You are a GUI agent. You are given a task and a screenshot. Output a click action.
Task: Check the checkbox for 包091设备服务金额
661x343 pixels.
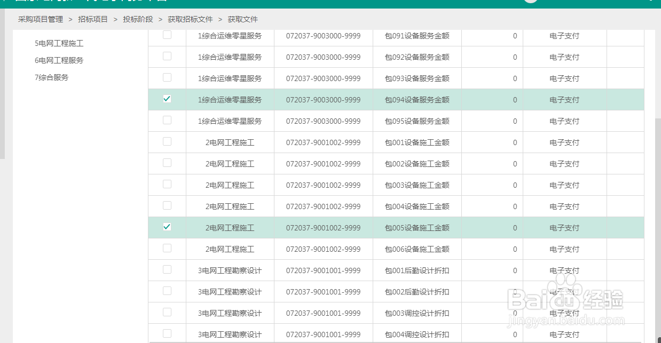click(167, 36)
